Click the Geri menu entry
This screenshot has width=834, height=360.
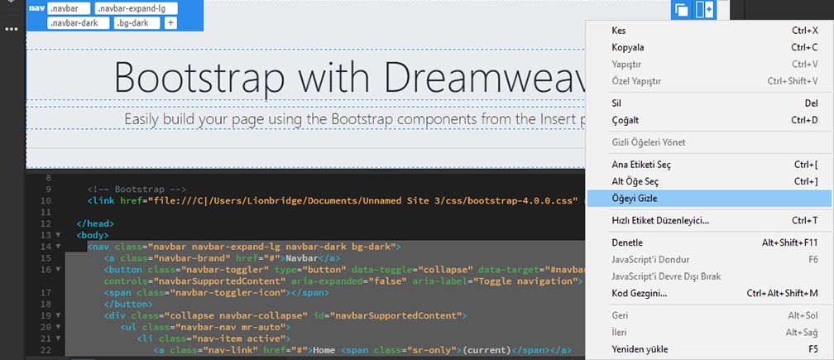click(708, 316)
